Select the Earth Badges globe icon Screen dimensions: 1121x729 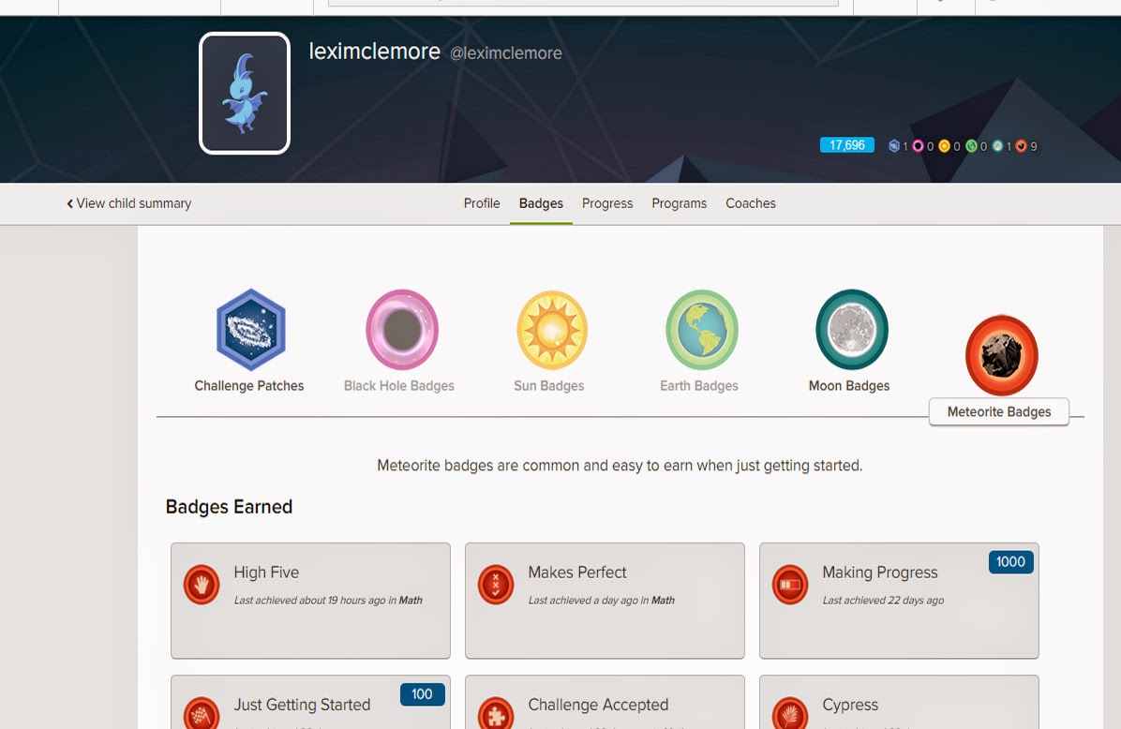point(702,330)
